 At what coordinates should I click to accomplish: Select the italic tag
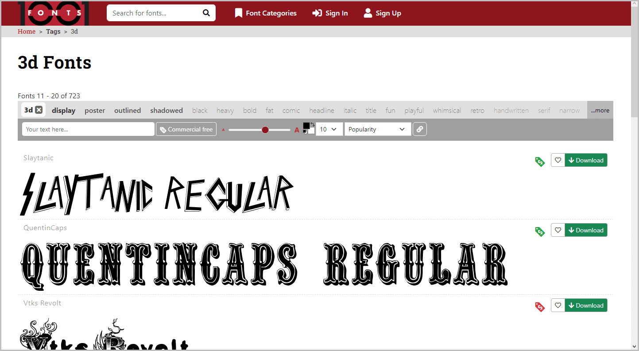tap(350, 111)
